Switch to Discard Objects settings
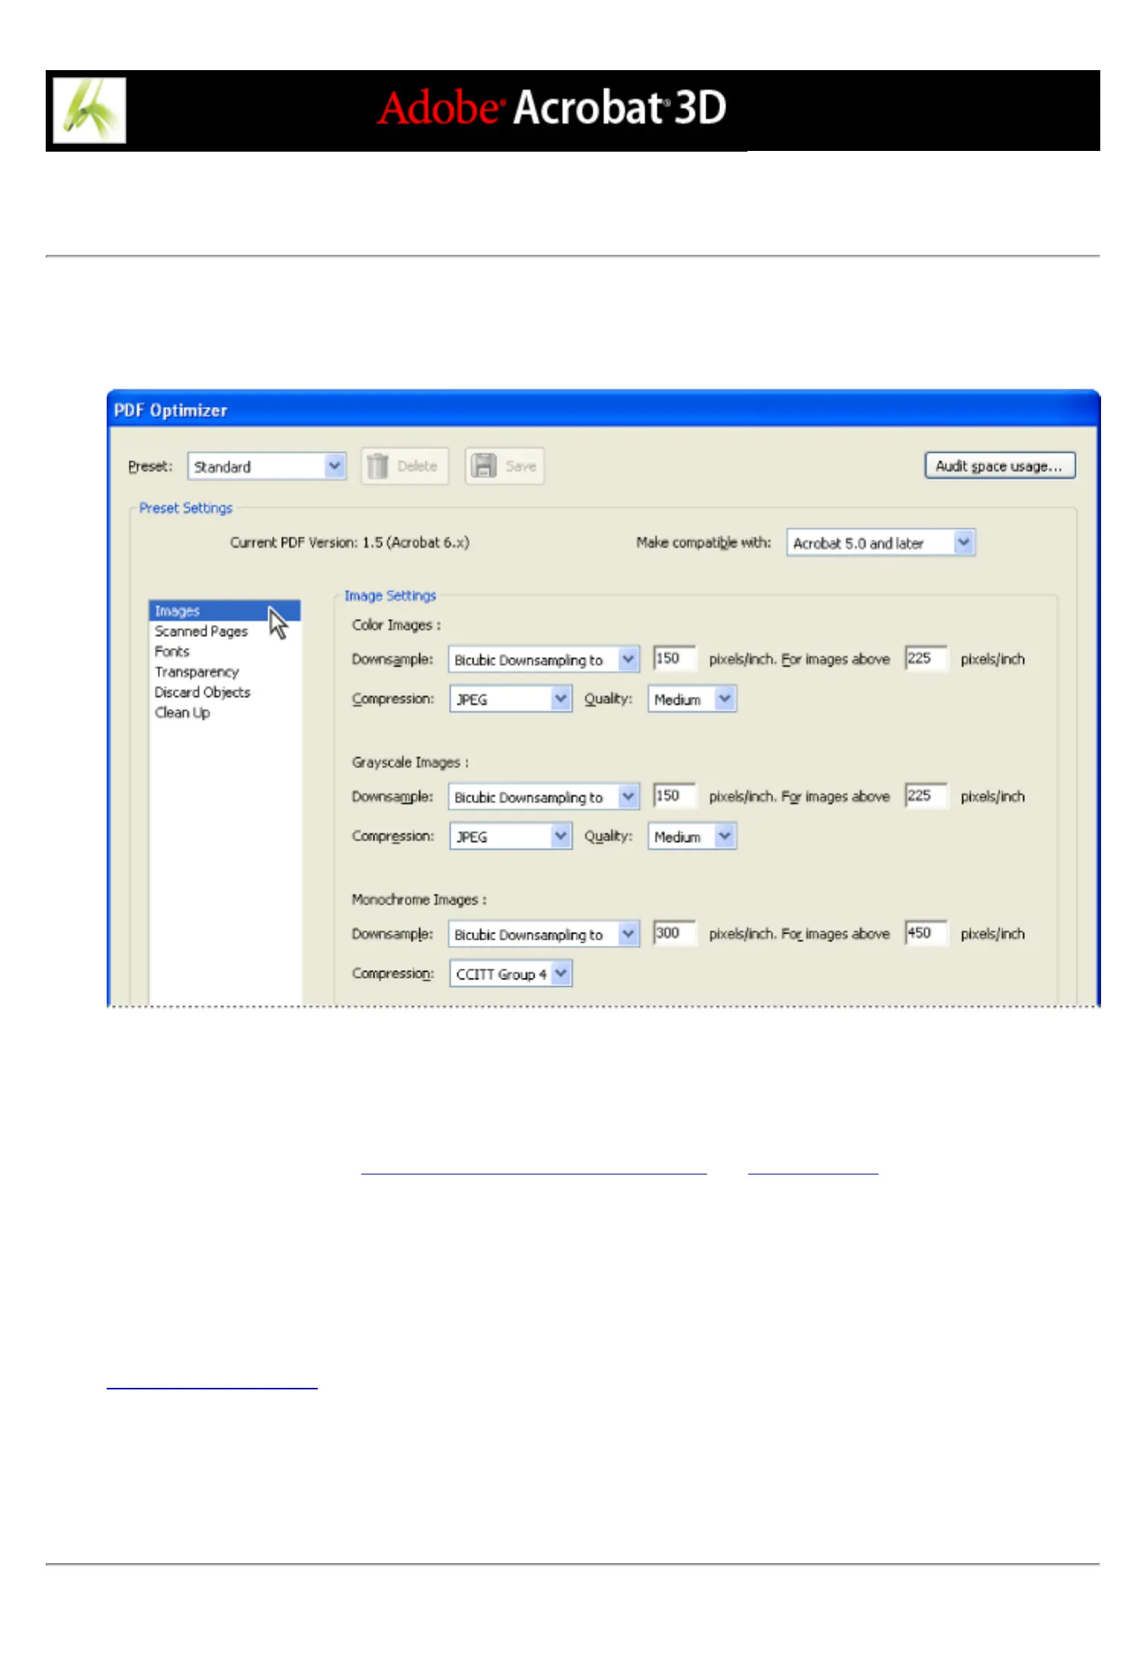Image resolution: width=1146 pixels, height=1663 pixels. 203,692
